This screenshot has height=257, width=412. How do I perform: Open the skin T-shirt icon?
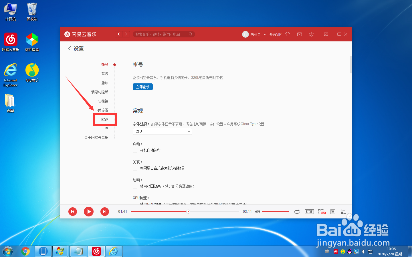pos(288,34)
